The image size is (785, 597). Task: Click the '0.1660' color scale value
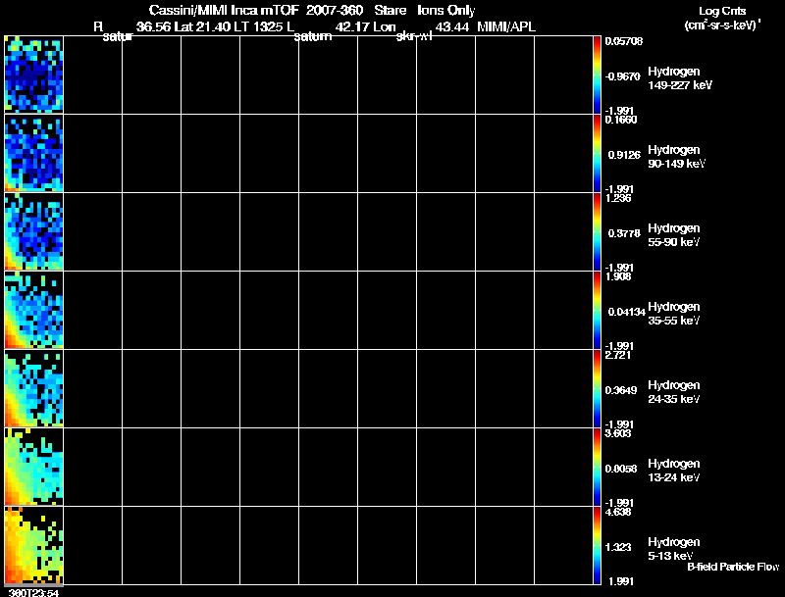click(x=621, y=120)
